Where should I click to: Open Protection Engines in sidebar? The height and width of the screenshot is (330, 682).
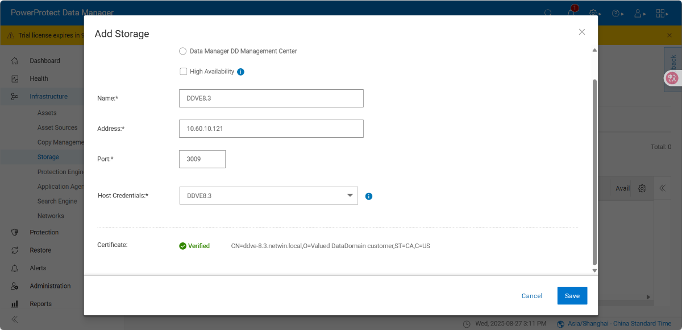click(x=61, y=172)
